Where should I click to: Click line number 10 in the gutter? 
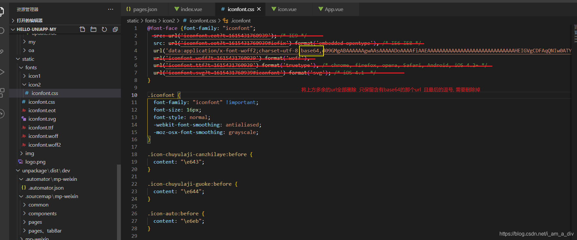point(134,95)
